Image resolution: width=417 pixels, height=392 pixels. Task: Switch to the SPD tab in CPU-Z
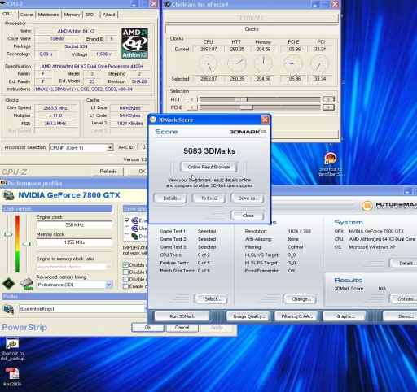click(x=90, y=15)
